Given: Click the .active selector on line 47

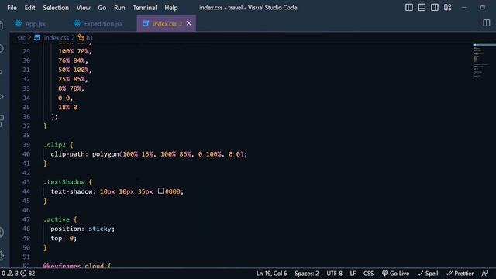Looking at the screenshot, I should 57,219.
